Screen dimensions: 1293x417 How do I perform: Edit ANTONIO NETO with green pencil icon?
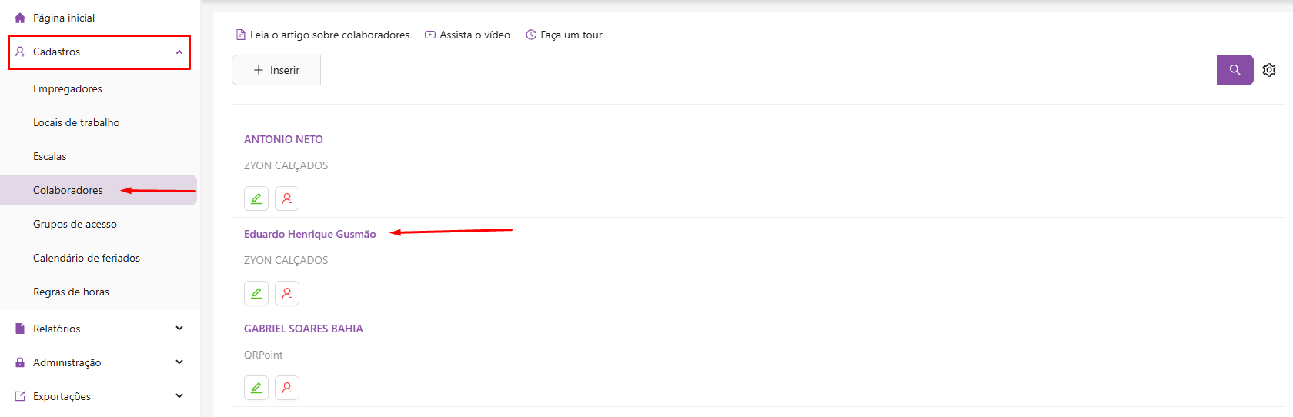[x=256, y=198]
